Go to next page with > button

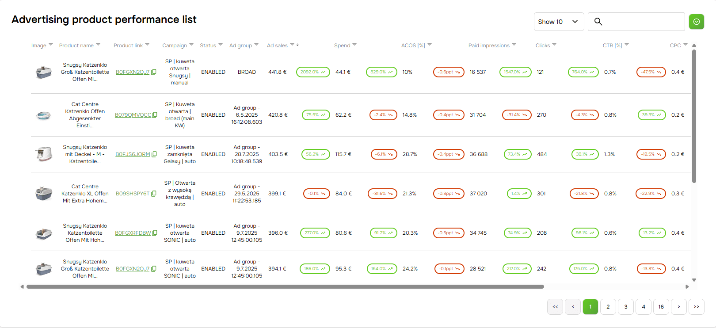click(x=679, y=307)
